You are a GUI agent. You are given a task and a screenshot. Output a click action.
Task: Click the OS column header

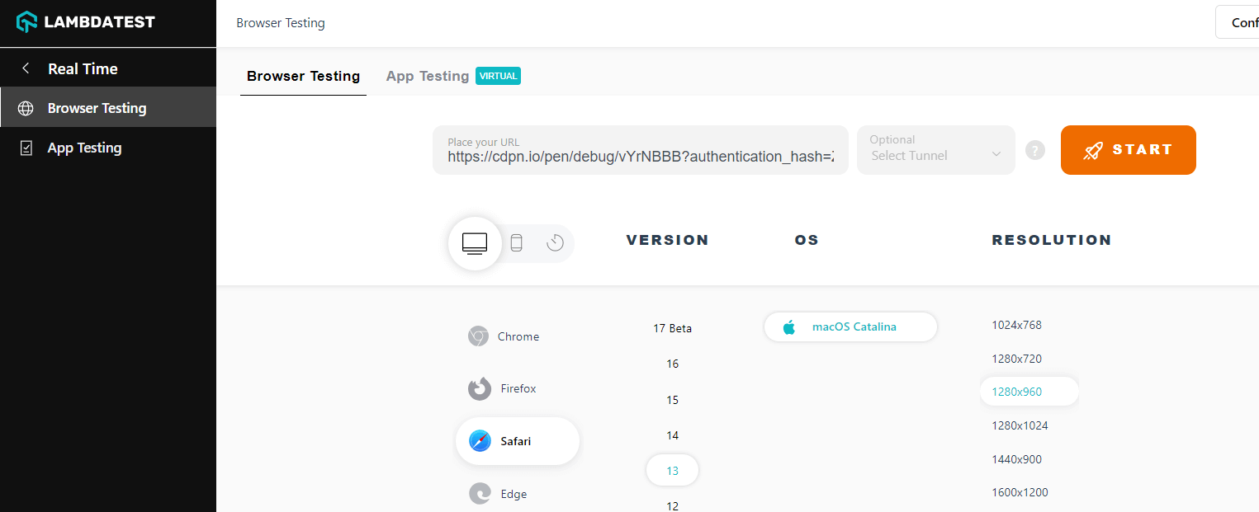pyautogui.click(x=807, y=240)
